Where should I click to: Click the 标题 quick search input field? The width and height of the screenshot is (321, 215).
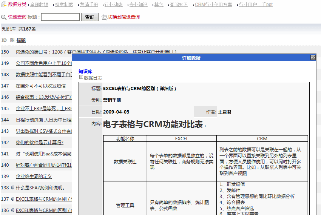click(x=60, y=17)
